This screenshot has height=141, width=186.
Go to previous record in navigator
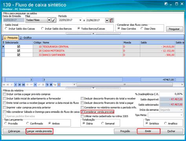click(12, 85)
